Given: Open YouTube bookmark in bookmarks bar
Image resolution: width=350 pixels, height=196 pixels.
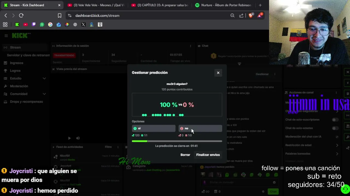Looking at the screenshot, I should [x=25, y=24].
